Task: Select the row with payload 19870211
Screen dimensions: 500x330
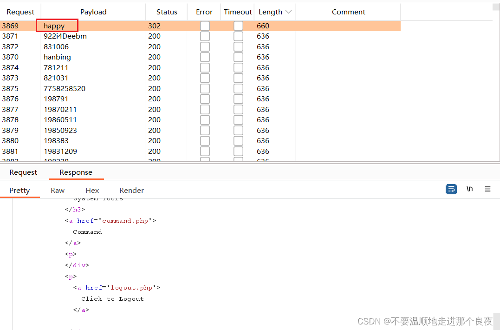Action: coord(200,110)
